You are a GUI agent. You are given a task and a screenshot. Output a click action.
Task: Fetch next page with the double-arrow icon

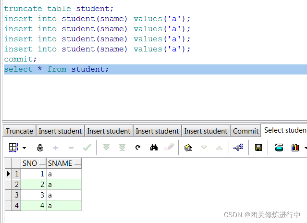[x=107, y=147]
